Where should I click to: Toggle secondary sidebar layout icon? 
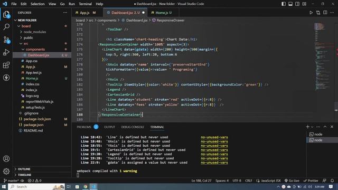point(297,4)
